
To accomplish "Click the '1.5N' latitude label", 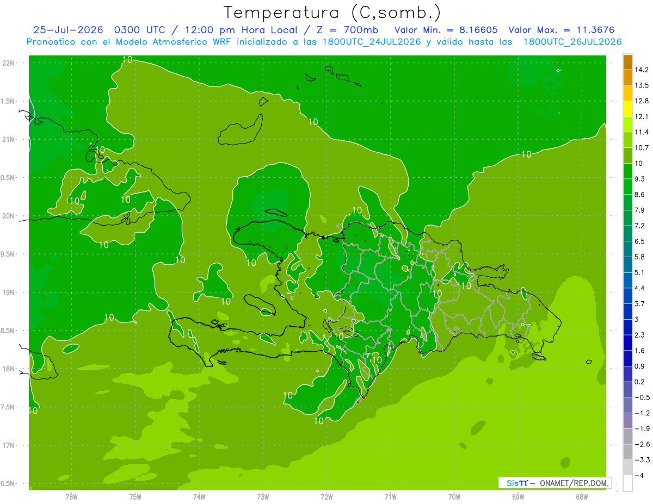I will click(8, 101).
